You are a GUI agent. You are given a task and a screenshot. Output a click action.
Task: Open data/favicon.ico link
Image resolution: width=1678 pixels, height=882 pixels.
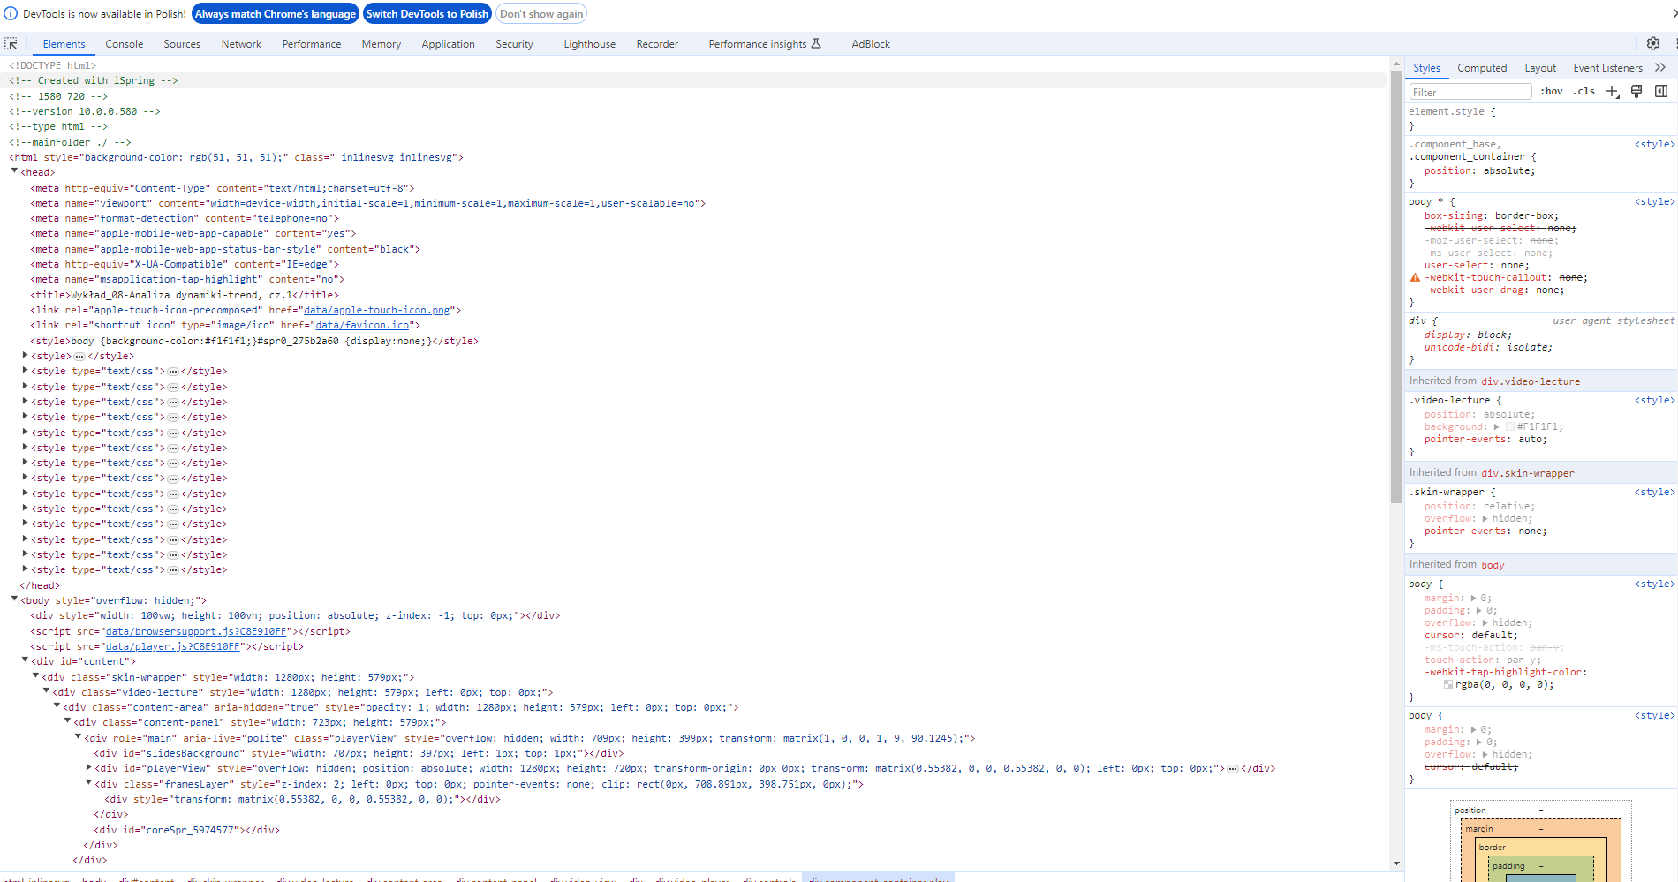(x=362, y=326)
